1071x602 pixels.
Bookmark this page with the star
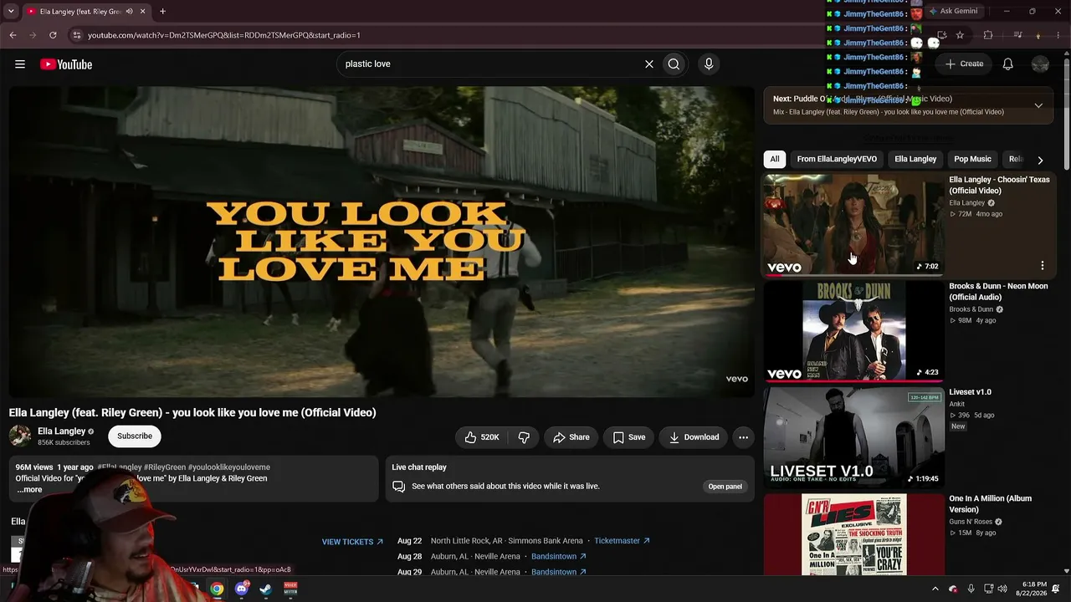tap(960, 35)
